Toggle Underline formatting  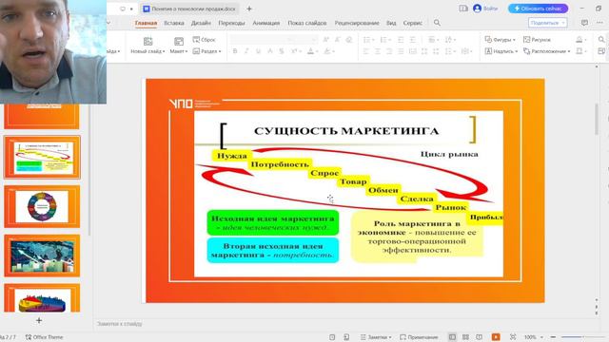click(258, 51)
